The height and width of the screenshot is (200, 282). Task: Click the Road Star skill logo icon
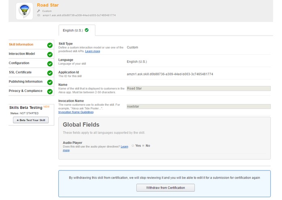point(24,11)
